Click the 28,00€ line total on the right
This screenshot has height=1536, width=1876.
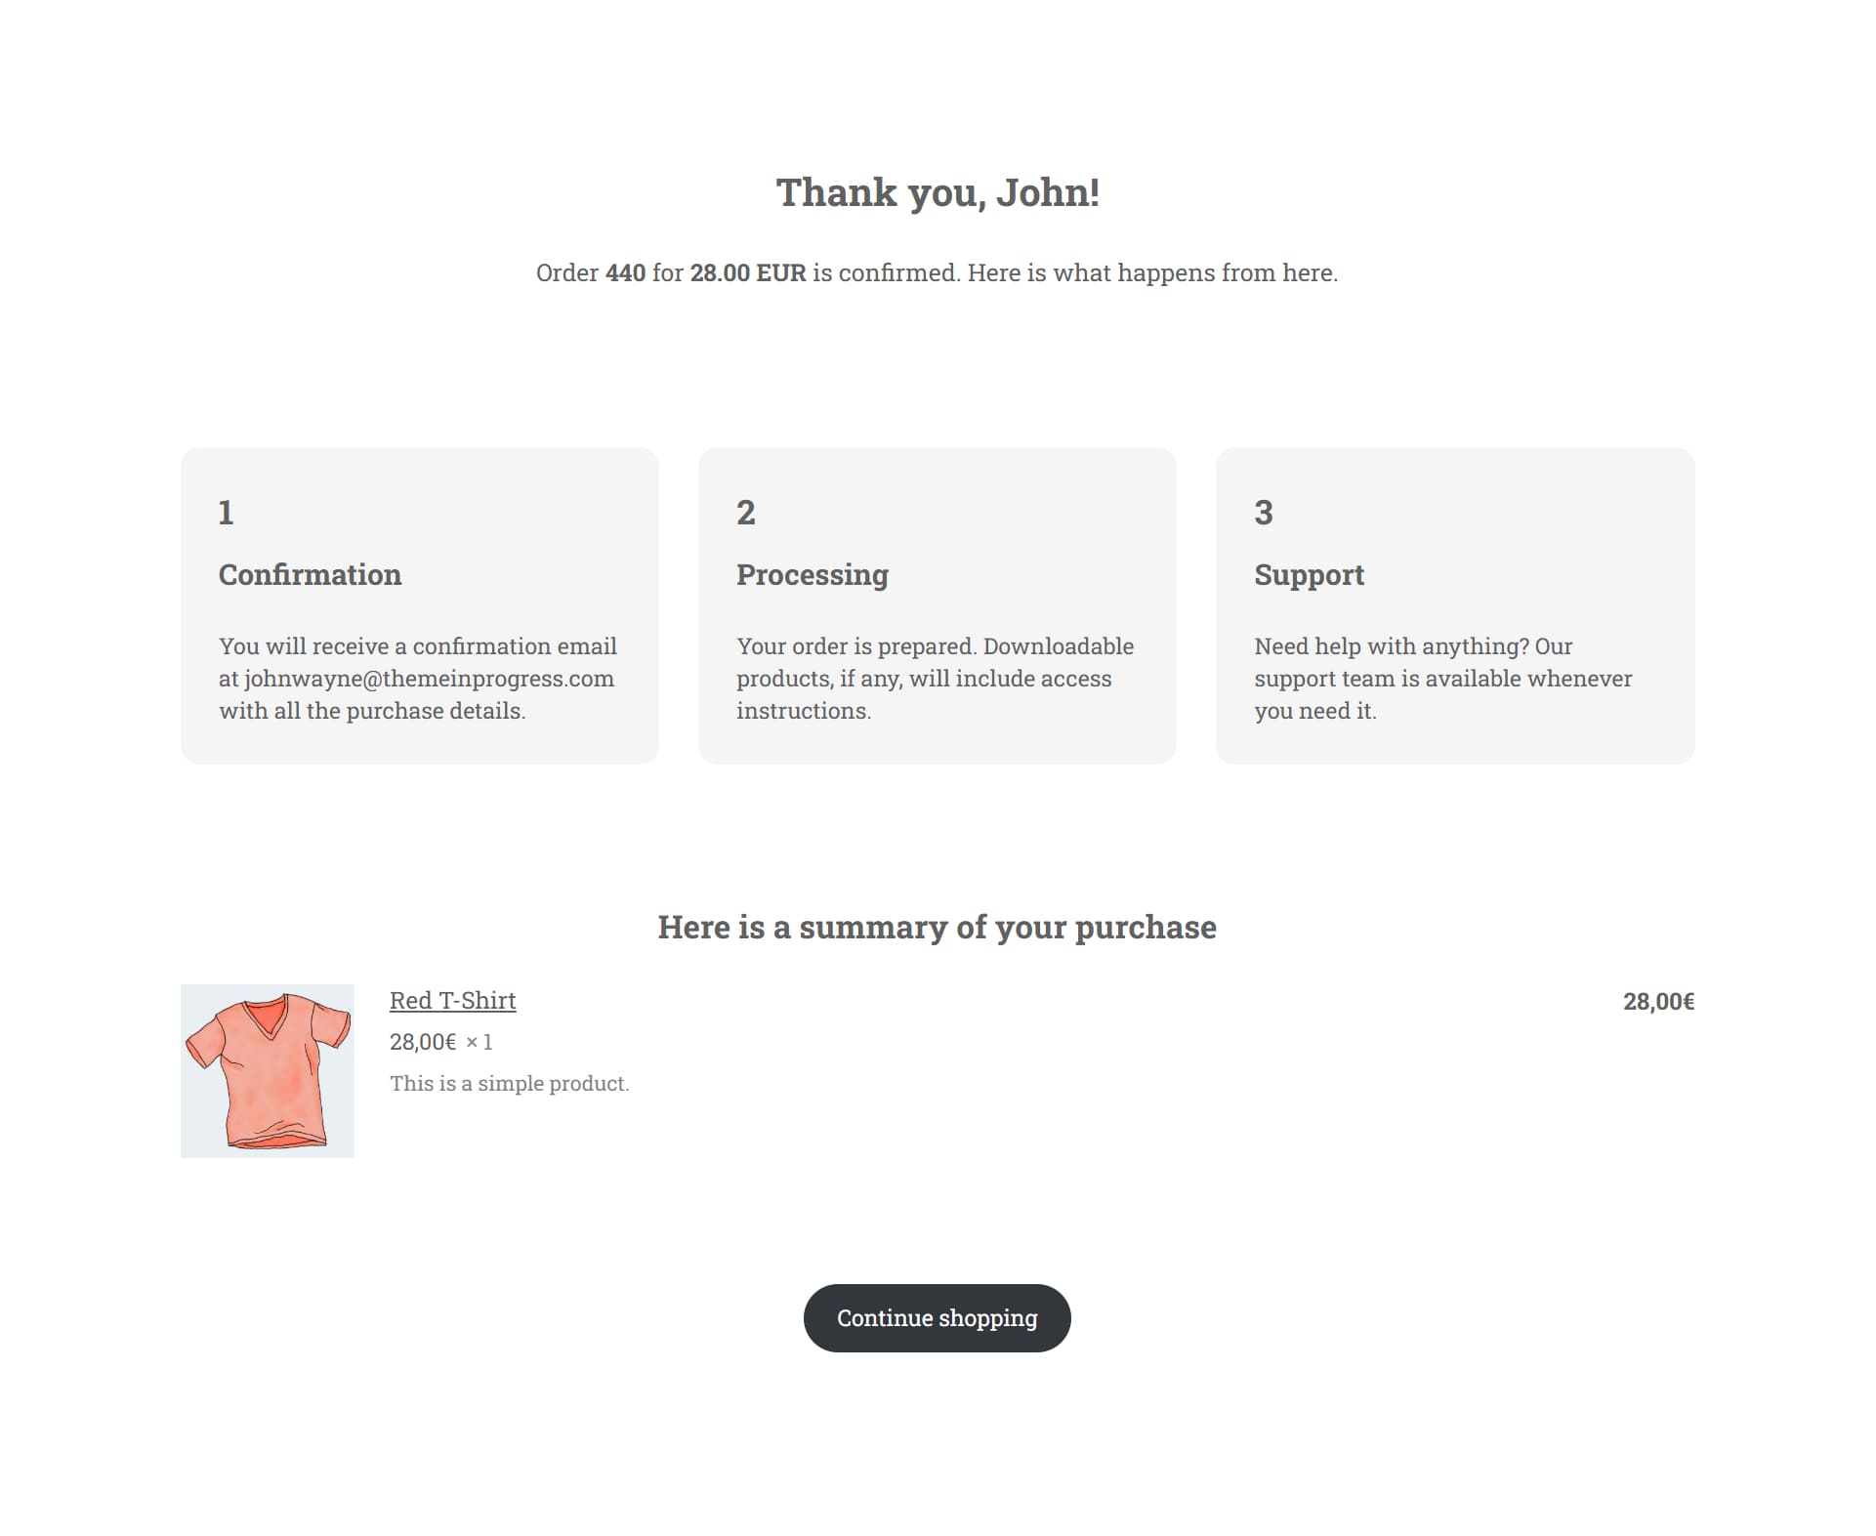tap(1658, 1001)
